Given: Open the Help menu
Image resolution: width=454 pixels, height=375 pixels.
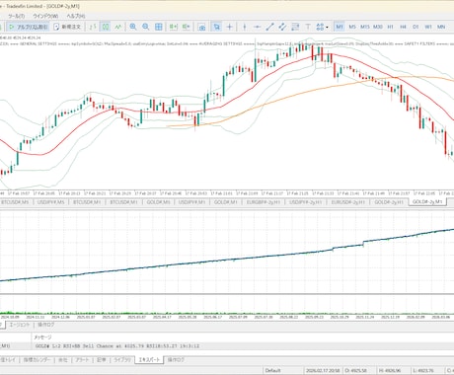Looking at the screenshot, I should 76,16.
